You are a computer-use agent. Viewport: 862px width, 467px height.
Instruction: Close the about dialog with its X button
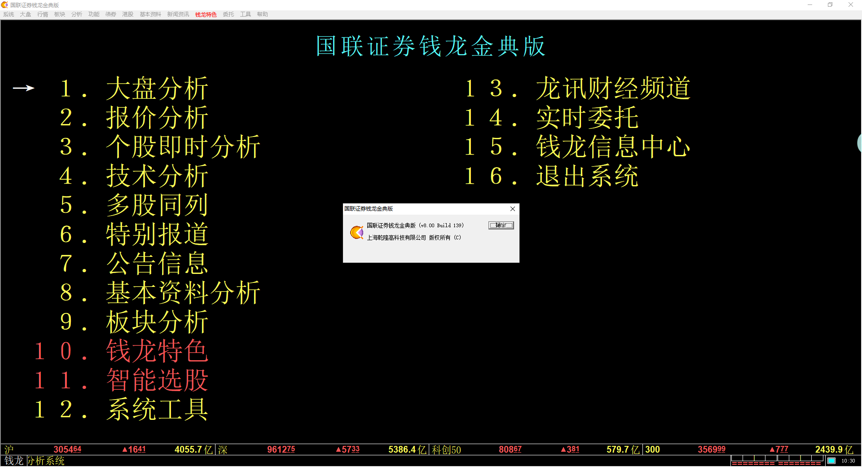tap(513, 209)
